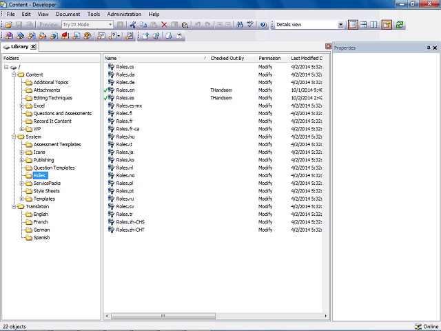Screen dimensions: 441x331
Task: Expand the ServicePacks folder
Action: 21,183
